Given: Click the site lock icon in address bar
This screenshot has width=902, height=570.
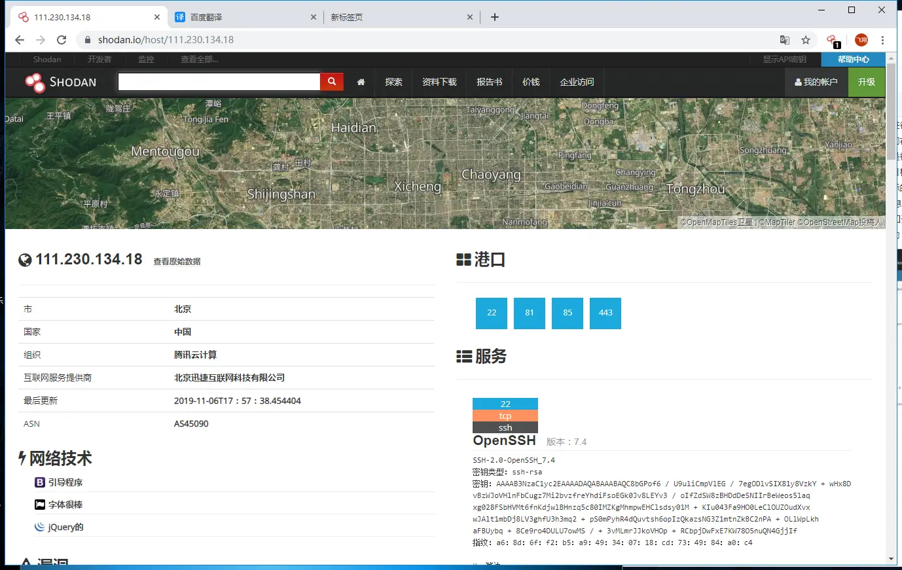Looking at the screenshot, I should coord(88,40).
